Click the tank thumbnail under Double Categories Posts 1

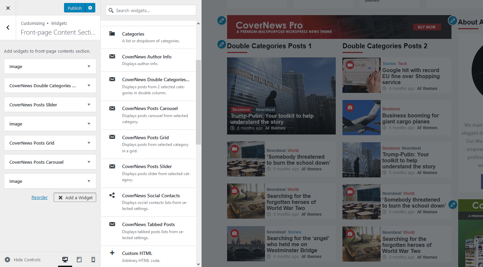point(246,201)
